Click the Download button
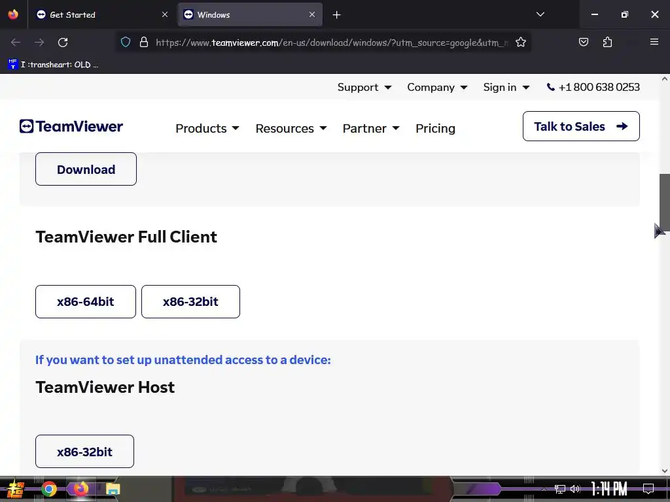 86,169
